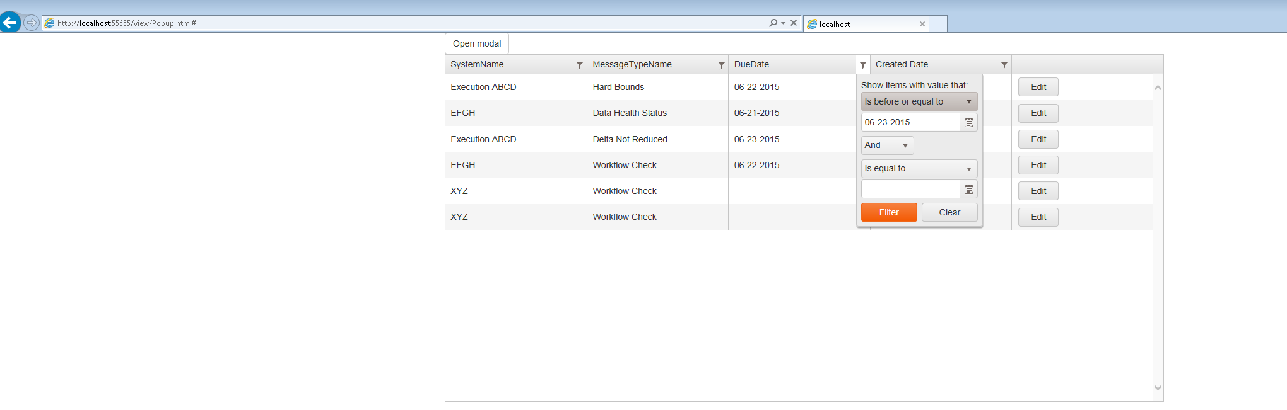This screenshot has height=410, width=1287.
Task: Edit the Delta Not Reduced row
Action: (x=1038, y=140)
